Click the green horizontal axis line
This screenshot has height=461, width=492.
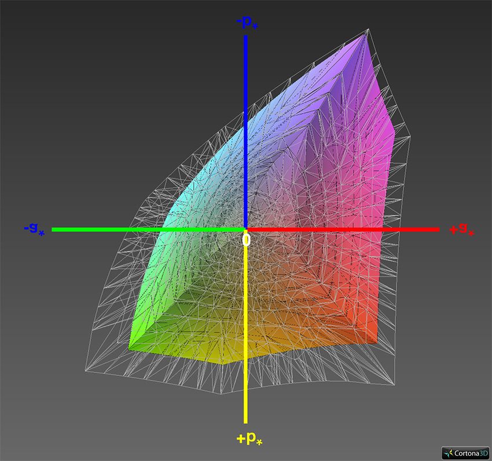click(x=148, y=229)
